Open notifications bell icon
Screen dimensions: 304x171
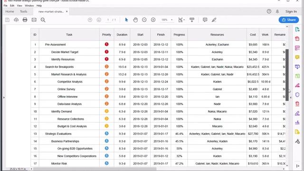277,11
